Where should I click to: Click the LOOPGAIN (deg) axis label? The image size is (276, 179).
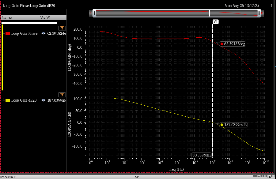(x=70, y=58)
